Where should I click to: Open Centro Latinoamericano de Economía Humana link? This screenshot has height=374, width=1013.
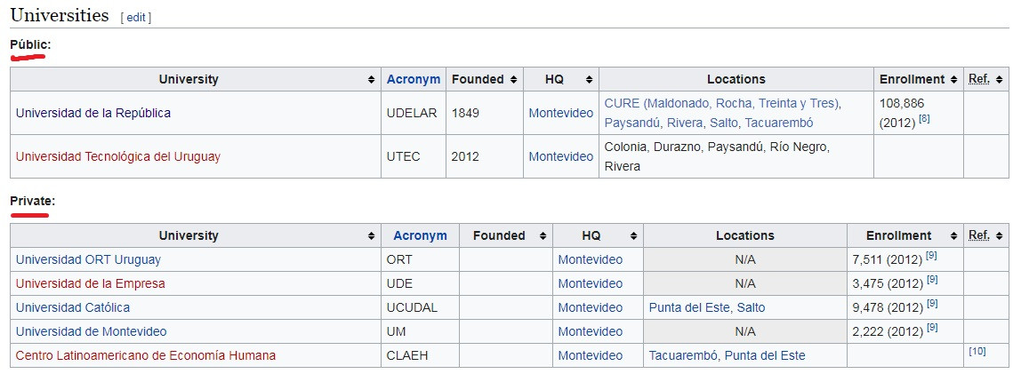coord(146,355)
